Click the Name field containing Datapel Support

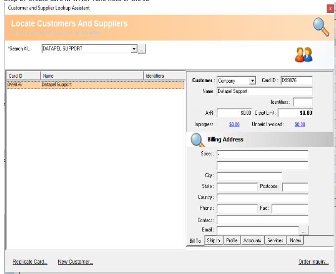[x=265, y=91]
